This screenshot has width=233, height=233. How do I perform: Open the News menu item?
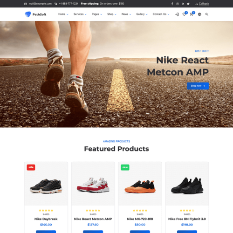[x=126, y=14]
